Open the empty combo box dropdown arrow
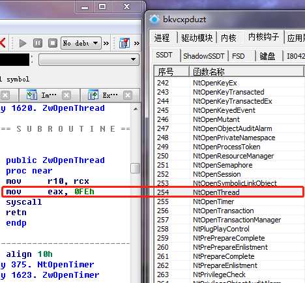Screen dimensions: 305x283 tap(133, 59)
